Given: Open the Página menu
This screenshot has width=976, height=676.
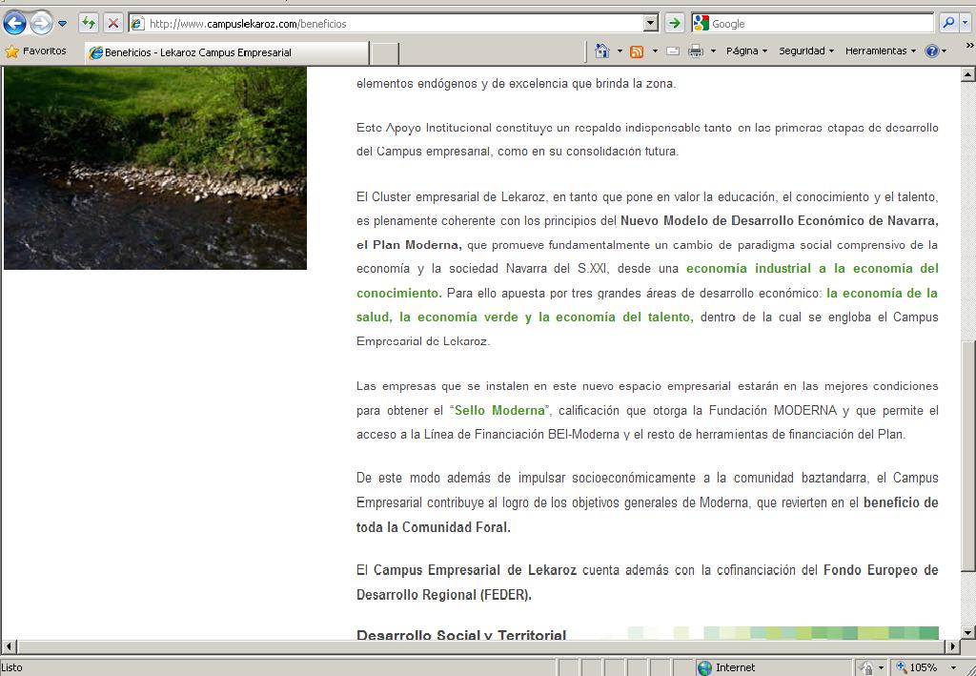Looking at the screenshot, I should (x=746, y=51).
